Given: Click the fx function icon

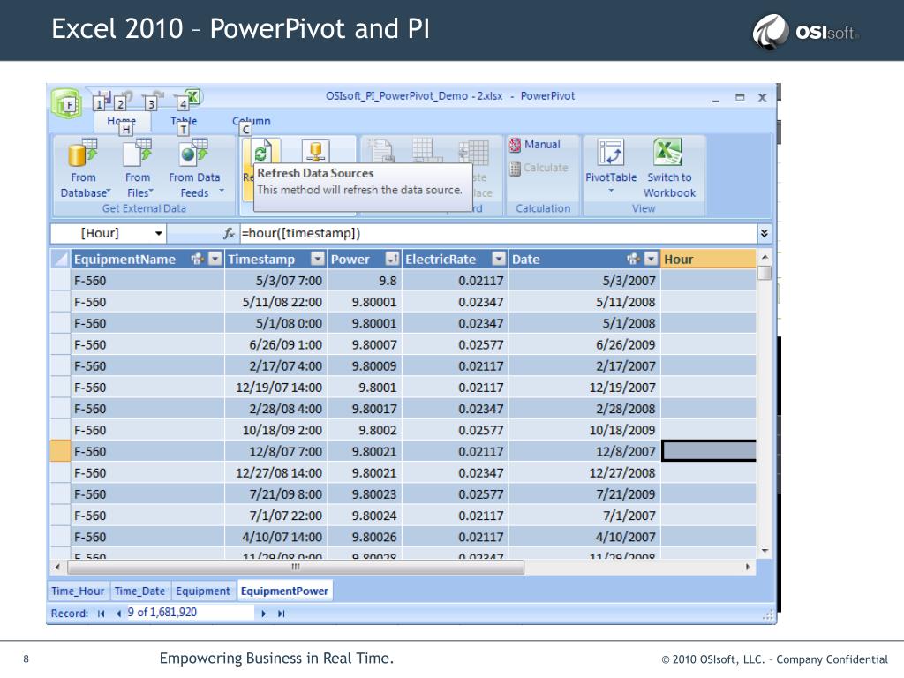Looking at the screenshot, I should [x=229, y=233].
